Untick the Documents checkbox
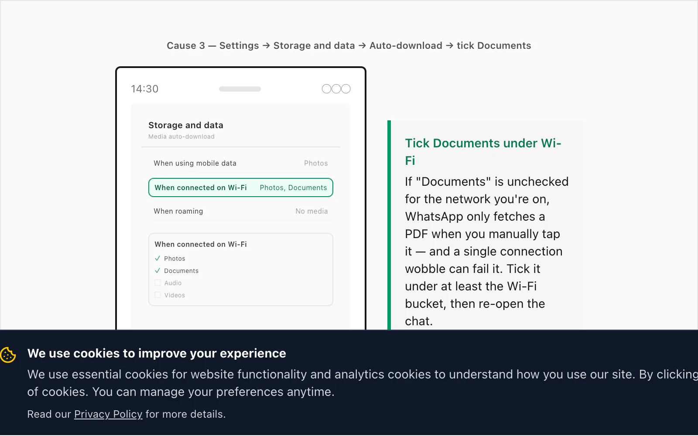Image resolution: width=698 pixels, height=436 pixels. click(157, 271)
